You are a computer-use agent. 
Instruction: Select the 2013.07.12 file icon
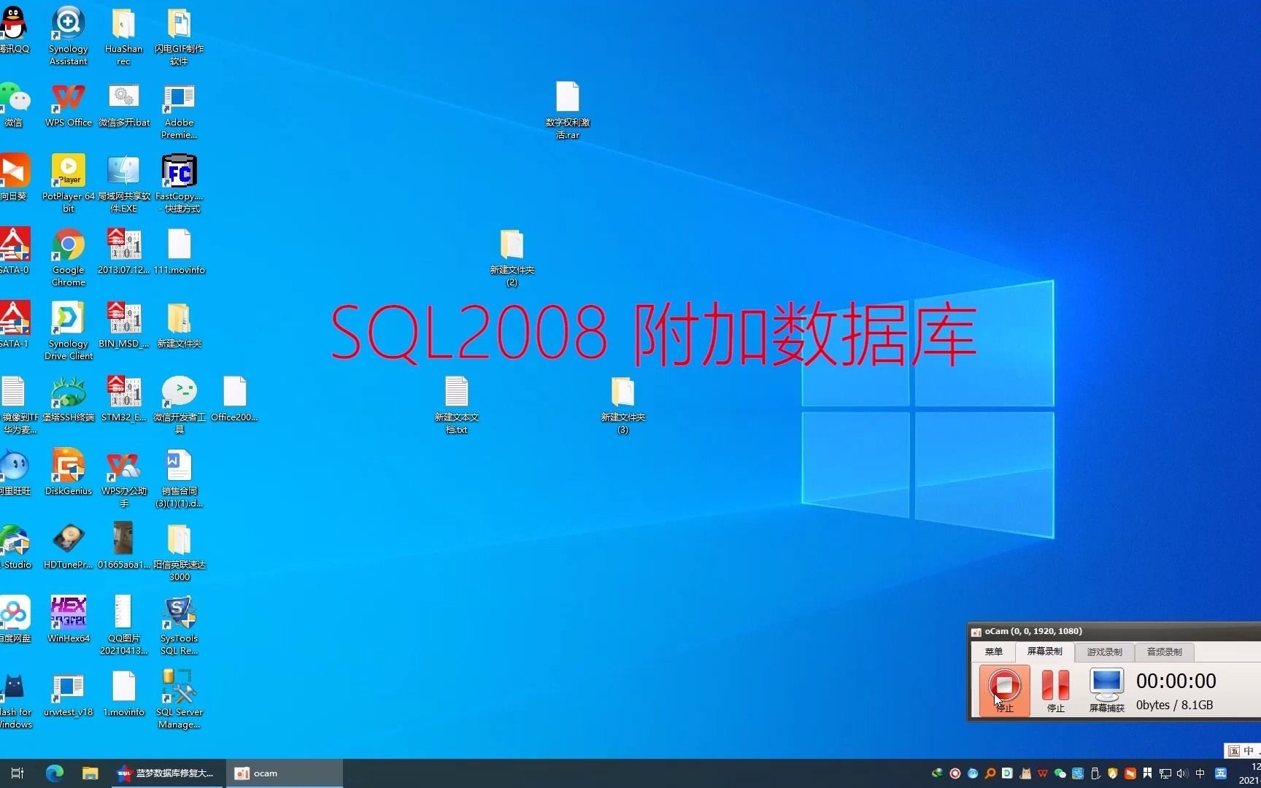123,251
